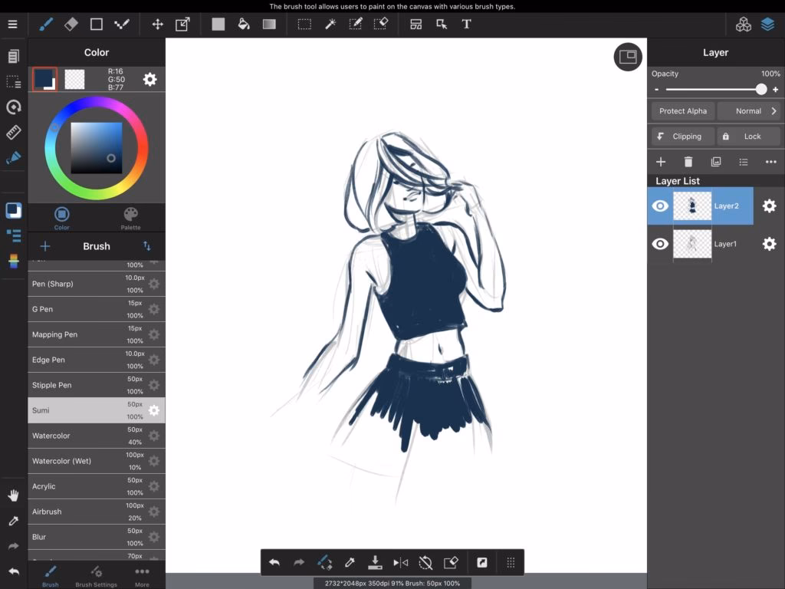
Task: Hide Layer1 visibility
Action: tap(659, 244)
